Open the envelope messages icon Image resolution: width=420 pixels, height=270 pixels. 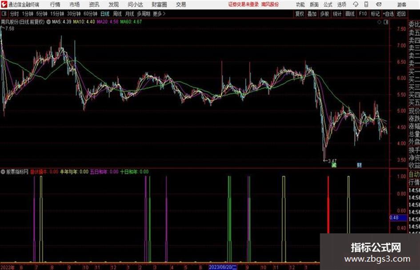[379, 4]
